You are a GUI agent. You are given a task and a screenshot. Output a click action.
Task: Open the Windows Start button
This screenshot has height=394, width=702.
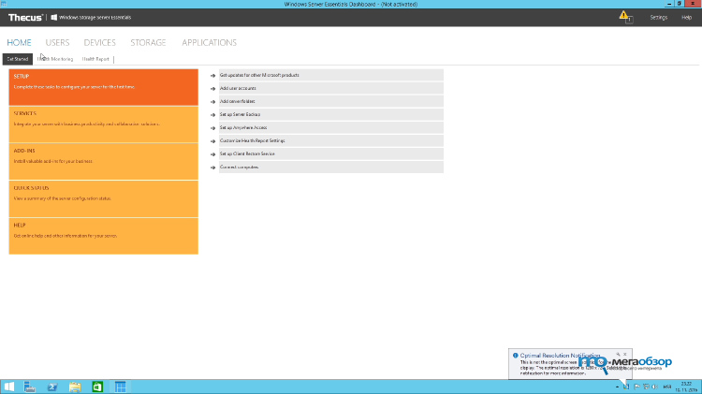pyautogui.click(x=9, y=387)
